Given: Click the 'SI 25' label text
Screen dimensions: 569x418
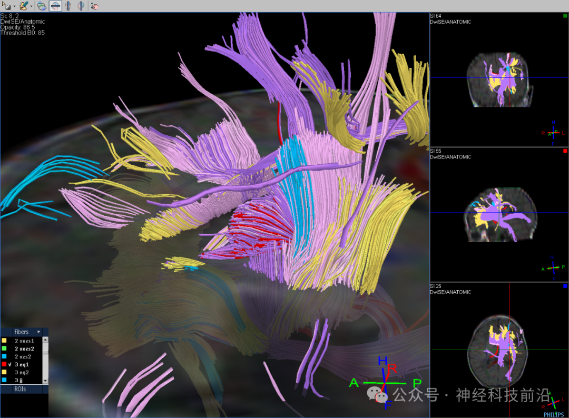Looking at the screenshot, I should tap(436, 286).
